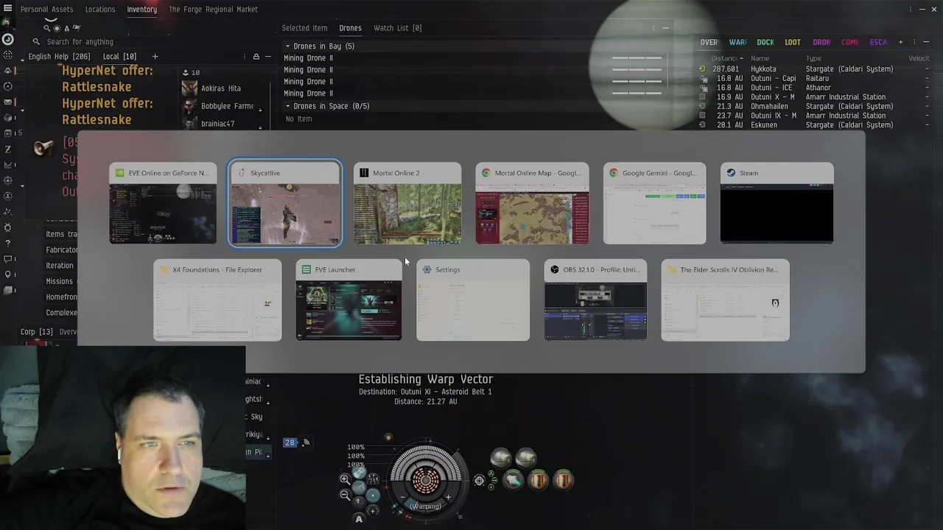943x530 pixels.
Task: Select Aokiras Hita in Local member list
Action: pyautogui.click(x=221, y=88)
